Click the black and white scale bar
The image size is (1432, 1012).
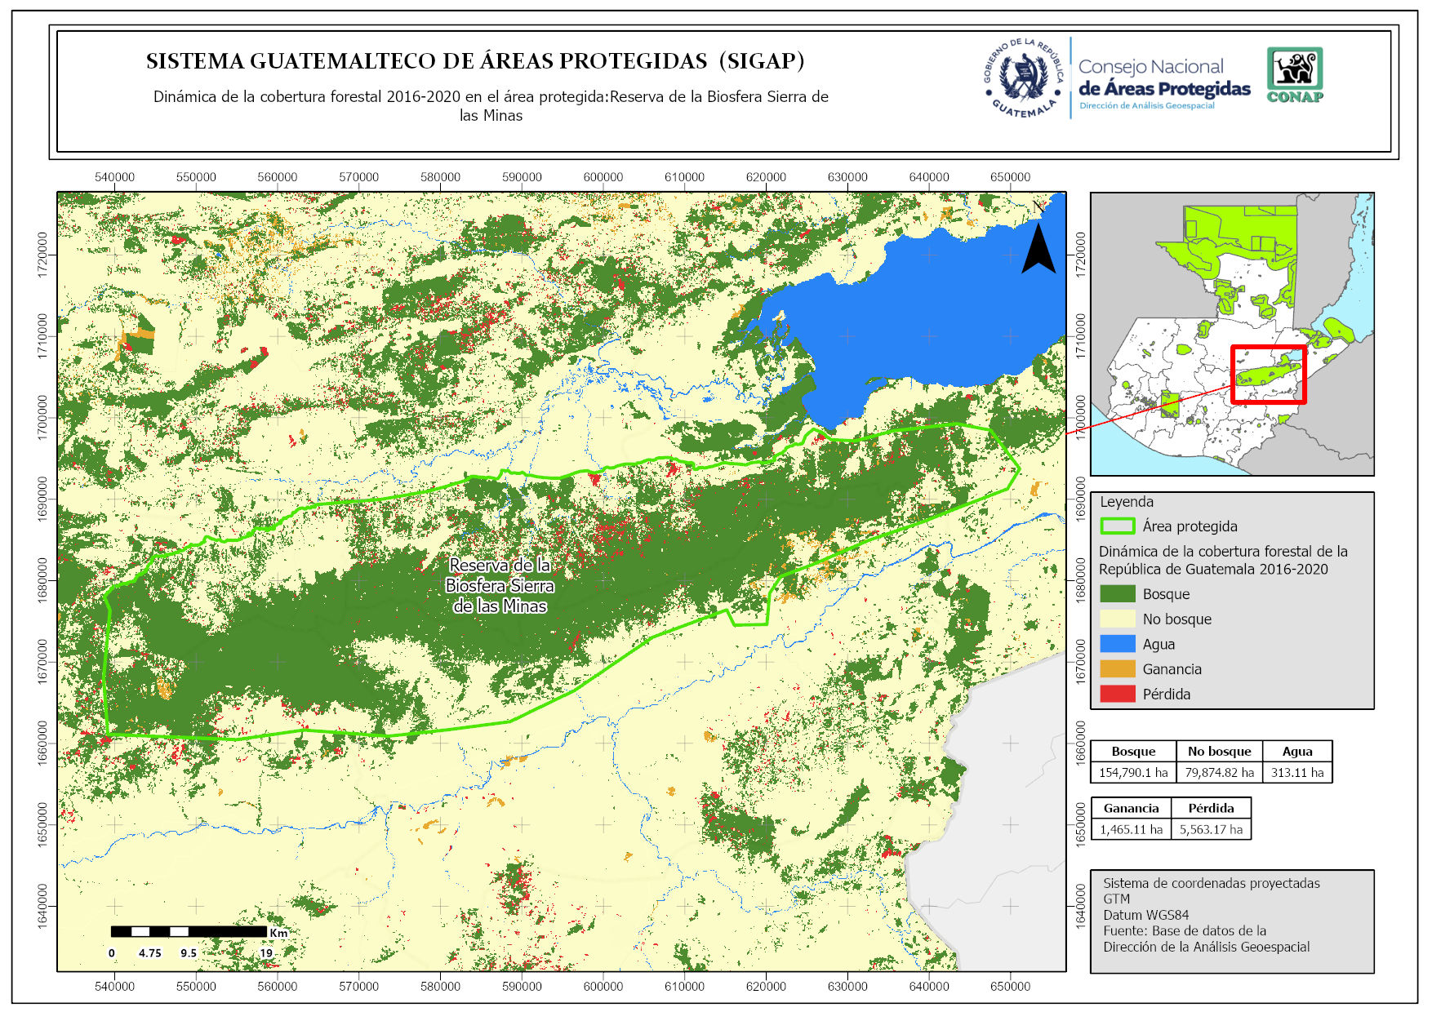coord(189,931)
